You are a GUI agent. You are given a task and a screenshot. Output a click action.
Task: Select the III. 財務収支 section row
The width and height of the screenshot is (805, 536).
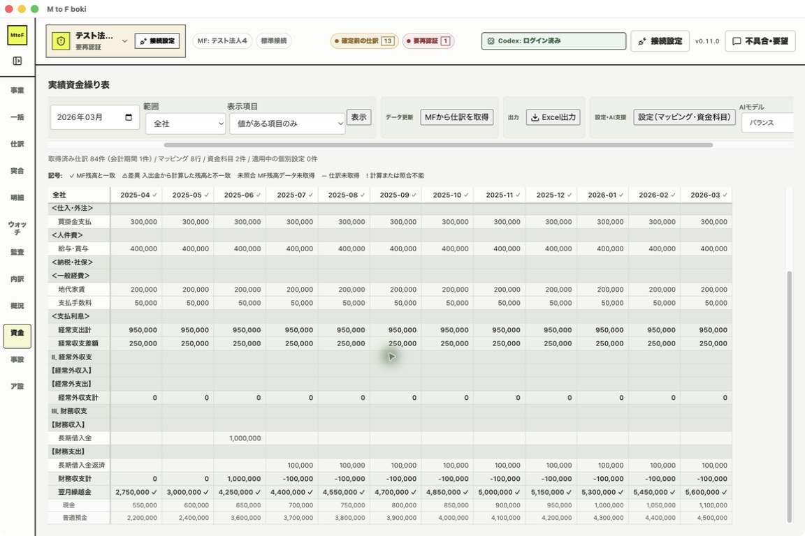(x=390, y=411)
